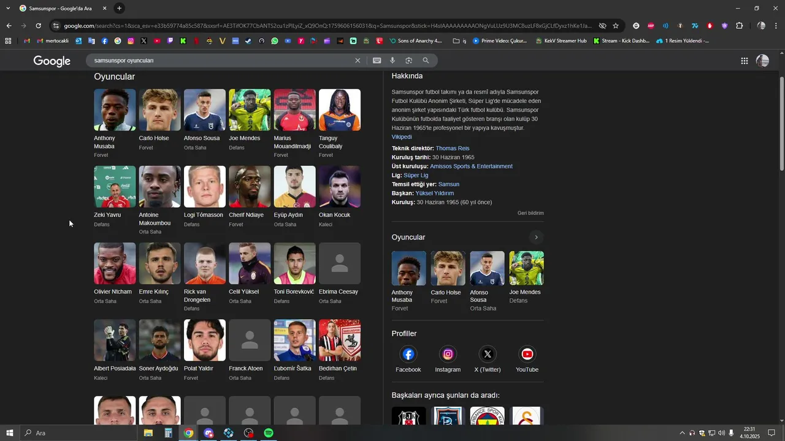The width and height of the screenshot is (785, 441).
Task: Open the Google apps grid icon
Action: 744,61
